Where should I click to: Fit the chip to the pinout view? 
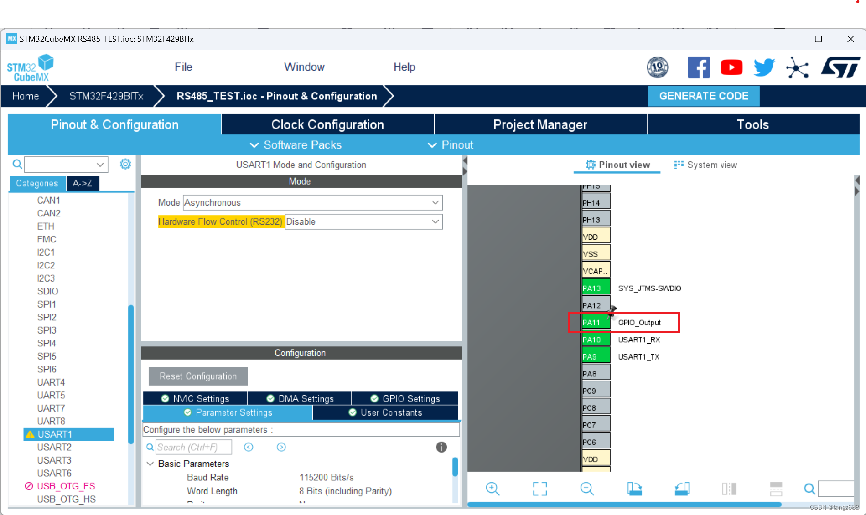[540, 489]
